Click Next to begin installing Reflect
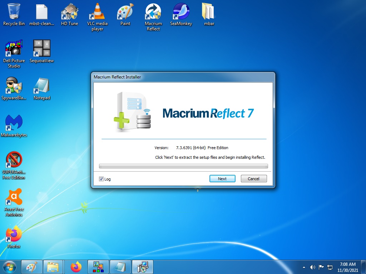The width and height of the screenshot is (366, 274). click(222, 179)
